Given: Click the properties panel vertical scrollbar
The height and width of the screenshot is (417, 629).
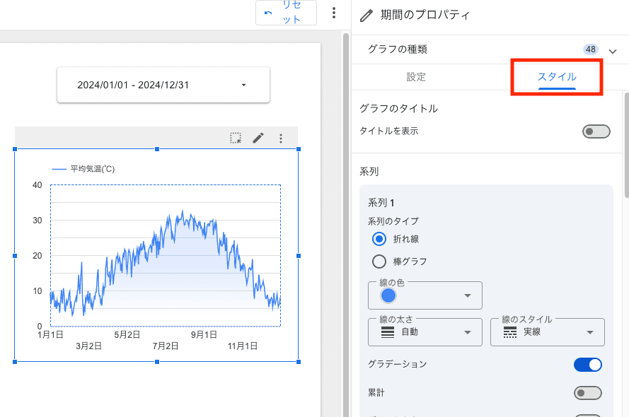Looking at the screenshot, I should [x=625, y=141].
